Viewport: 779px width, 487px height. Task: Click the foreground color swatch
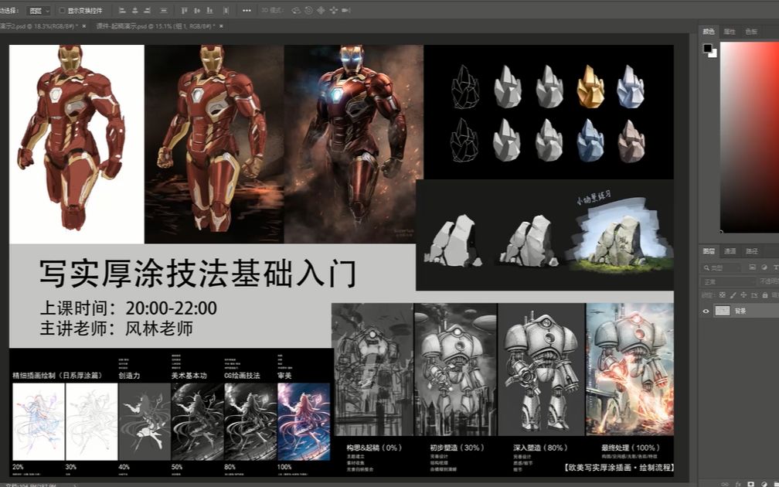coord(707,48)
